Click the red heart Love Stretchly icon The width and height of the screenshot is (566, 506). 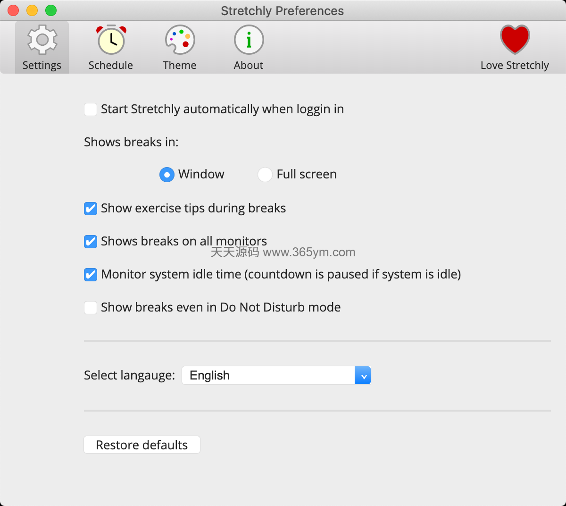tap(515, 40)
